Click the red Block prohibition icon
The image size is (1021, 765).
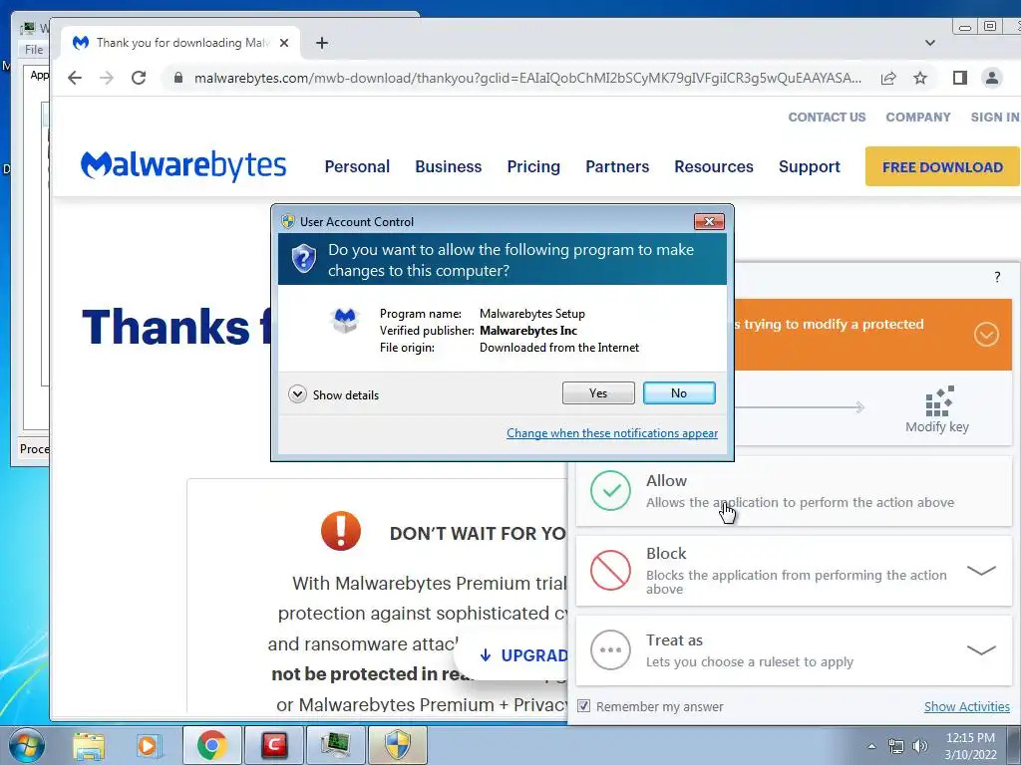coord(610,571)
